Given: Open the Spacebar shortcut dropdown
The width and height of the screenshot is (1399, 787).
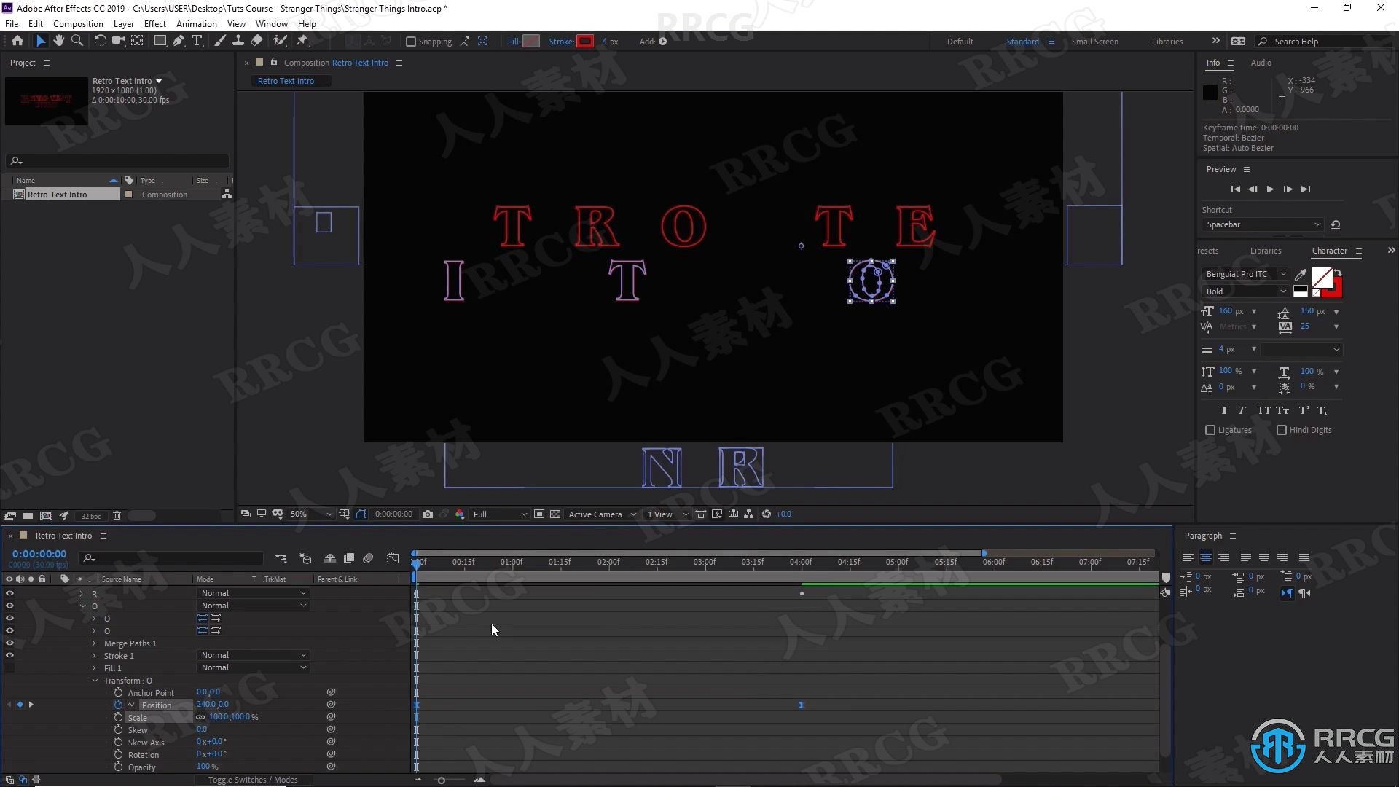Looking at the screenshot, I should [1263, 224].
